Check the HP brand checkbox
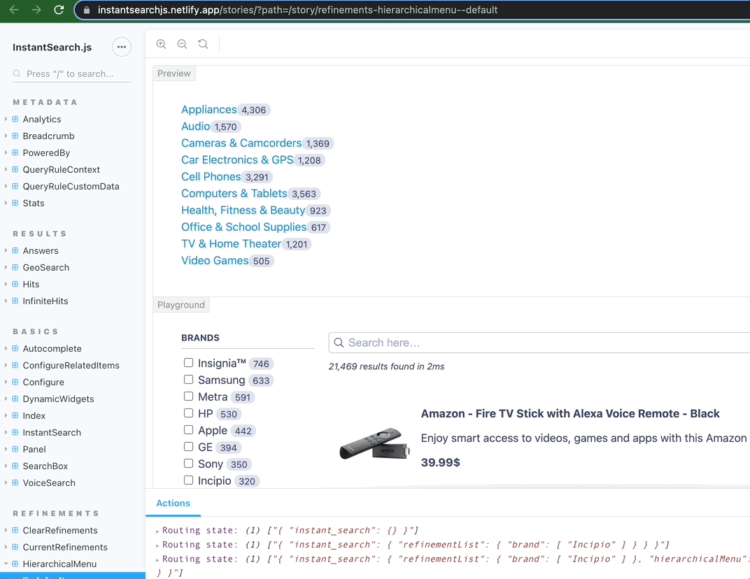Image resolution: width=750 pixels, height=579 pixels. click(x=188, y=413)
